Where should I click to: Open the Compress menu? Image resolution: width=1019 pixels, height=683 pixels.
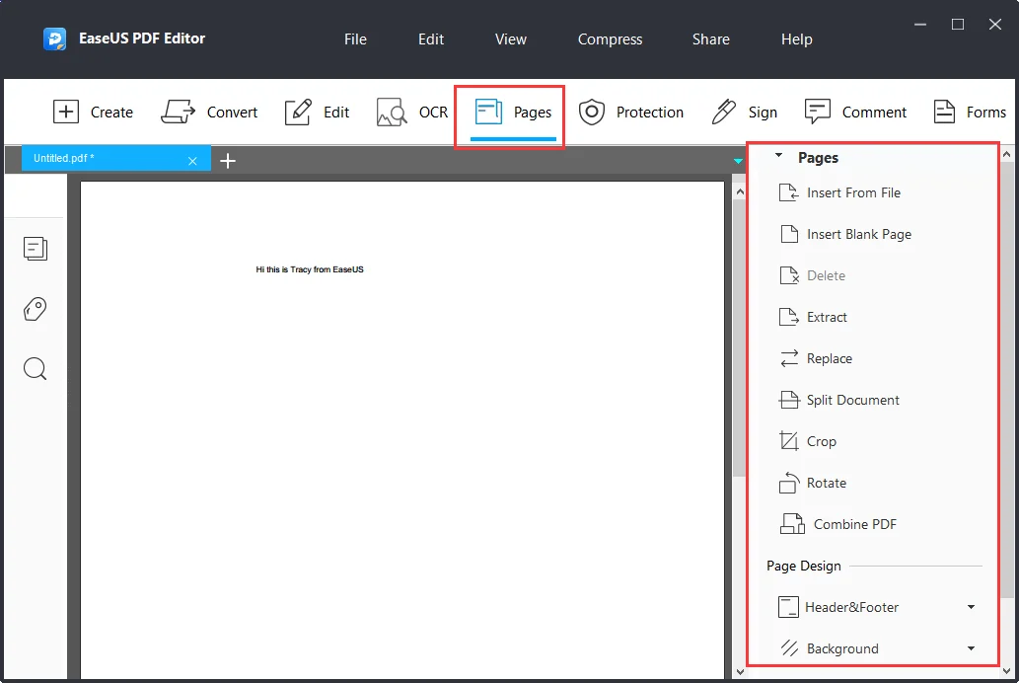pos(611,39)
